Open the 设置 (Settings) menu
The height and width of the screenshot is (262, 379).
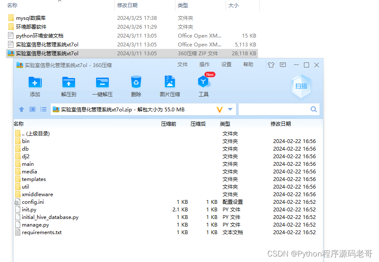(x=226, y=65)
